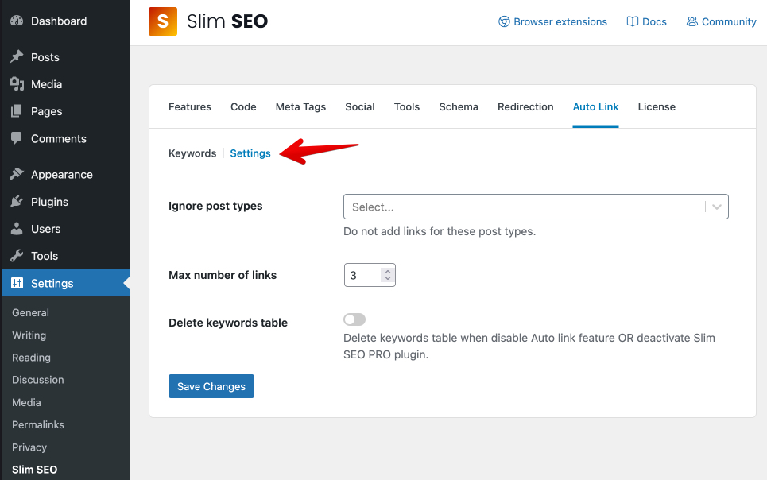Open Media library icon in sidebar
Screen dimensions: 767x480
pyautogui.click(x=17, y=84)
